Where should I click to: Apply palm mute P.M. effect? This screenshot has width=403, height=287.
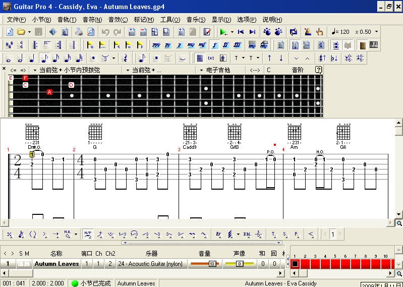pyautogui.click(x=247, y=234)
